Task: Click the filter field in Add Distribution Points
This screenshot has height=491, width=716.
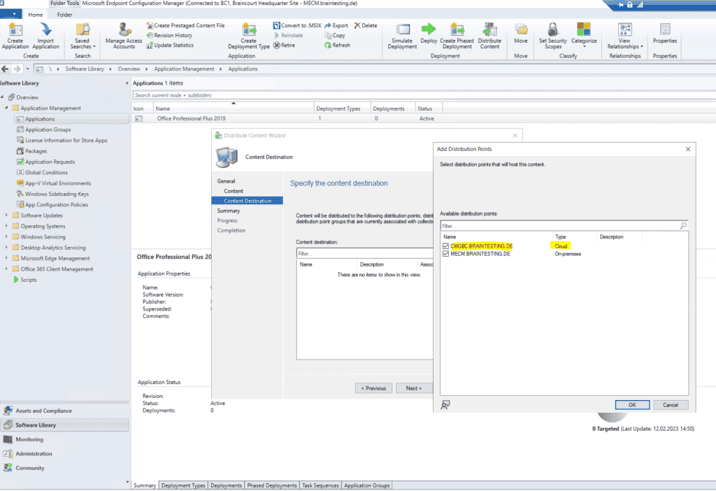Action: coord(559,225)
